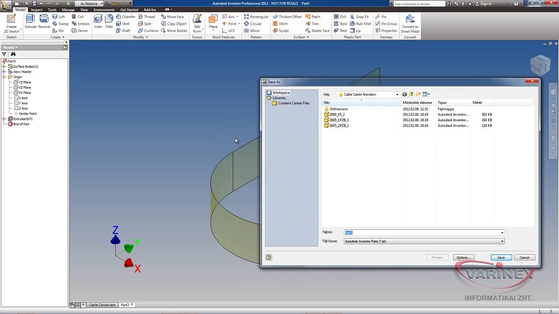The height and width of the screenshot is (314, 559).
Task: Open the As Material dropdown
Action: pyautogui.click(x=90, y=3)
